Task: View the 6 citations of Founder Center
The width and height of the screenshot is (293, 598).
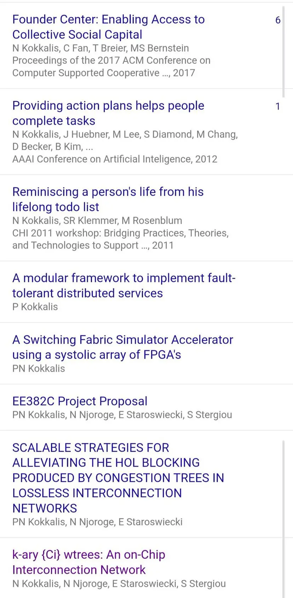Action: click(x=278, y=20)
